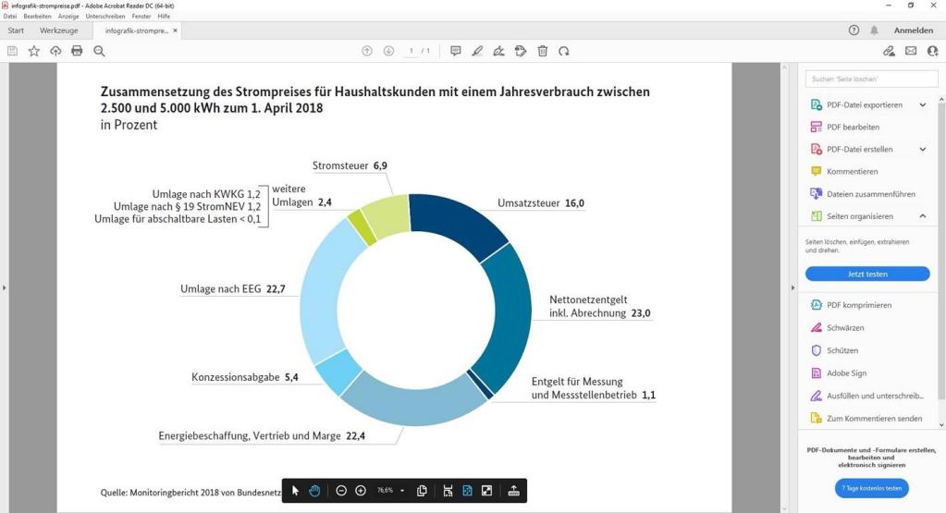Expand the PDF-Datei erstellen chevron
946x513 pixels.
pyautogui.click(x=923, y=150)
